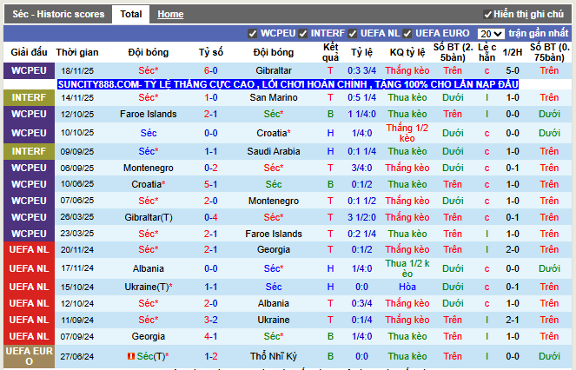This screenshot has height=370, width=576.
Task: Toggle the WCPEU filter checkbox
Action: (x=253, y=34)
